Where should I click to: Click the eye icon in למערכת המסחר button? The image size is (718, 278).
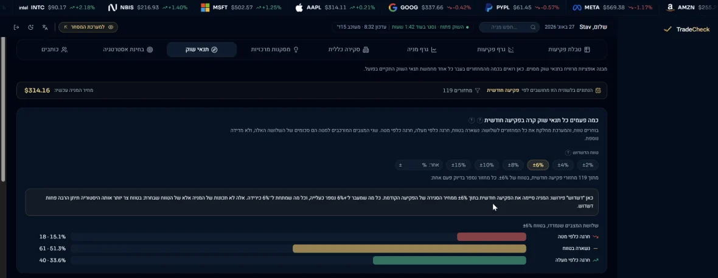[x=111, y=27]
